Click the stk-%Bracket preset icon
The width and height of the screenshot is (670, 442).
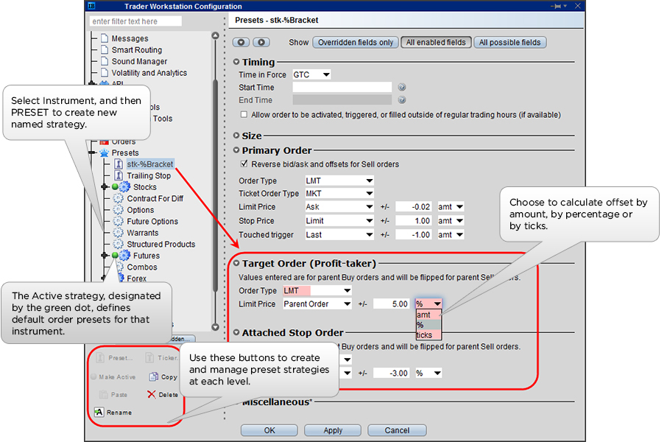[x=119, y=164]
